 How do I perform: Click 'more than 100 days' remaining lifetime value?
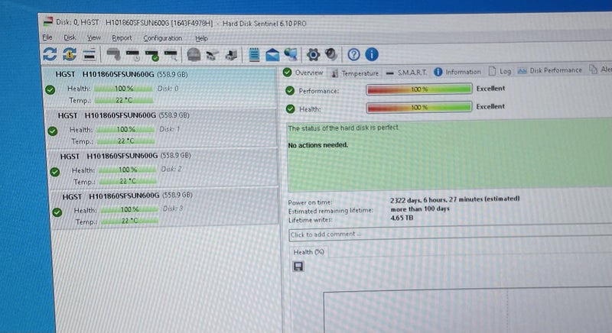(420, 209)
